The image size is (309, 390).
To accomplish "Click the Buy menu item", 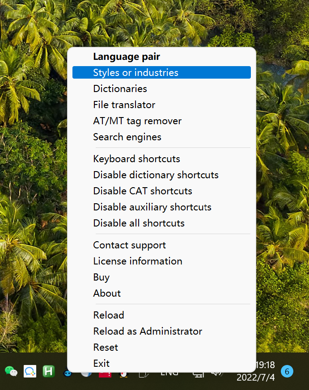I will pos(101,277).
